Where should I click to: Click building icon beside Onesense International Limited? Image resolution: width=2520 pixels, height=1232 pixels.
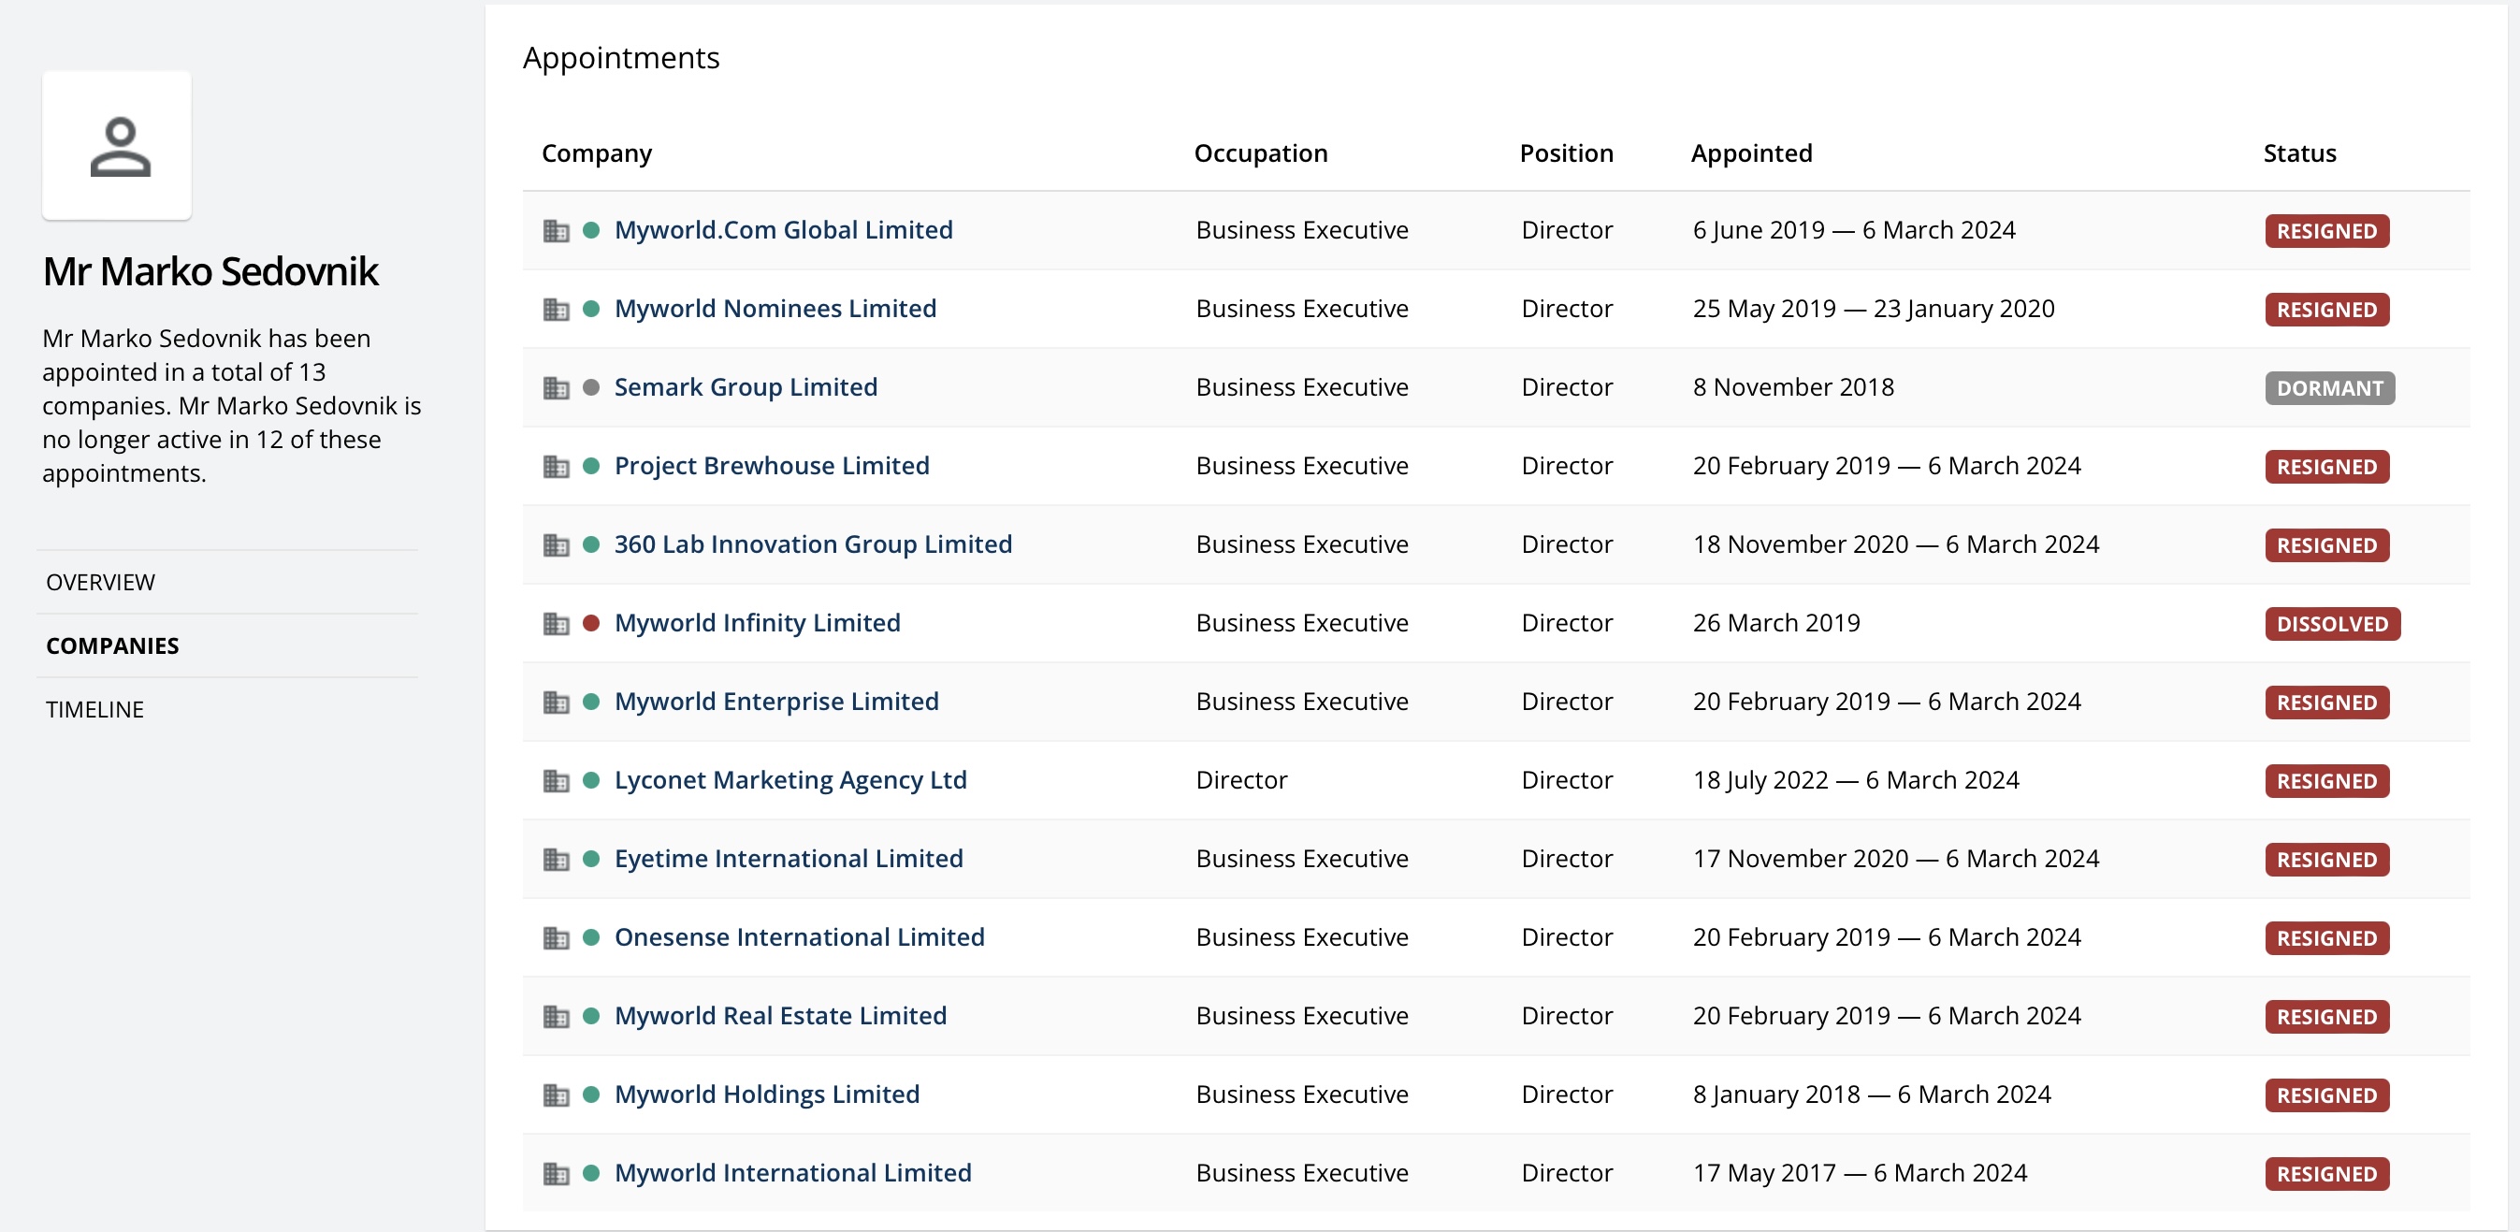pos(556,937)
